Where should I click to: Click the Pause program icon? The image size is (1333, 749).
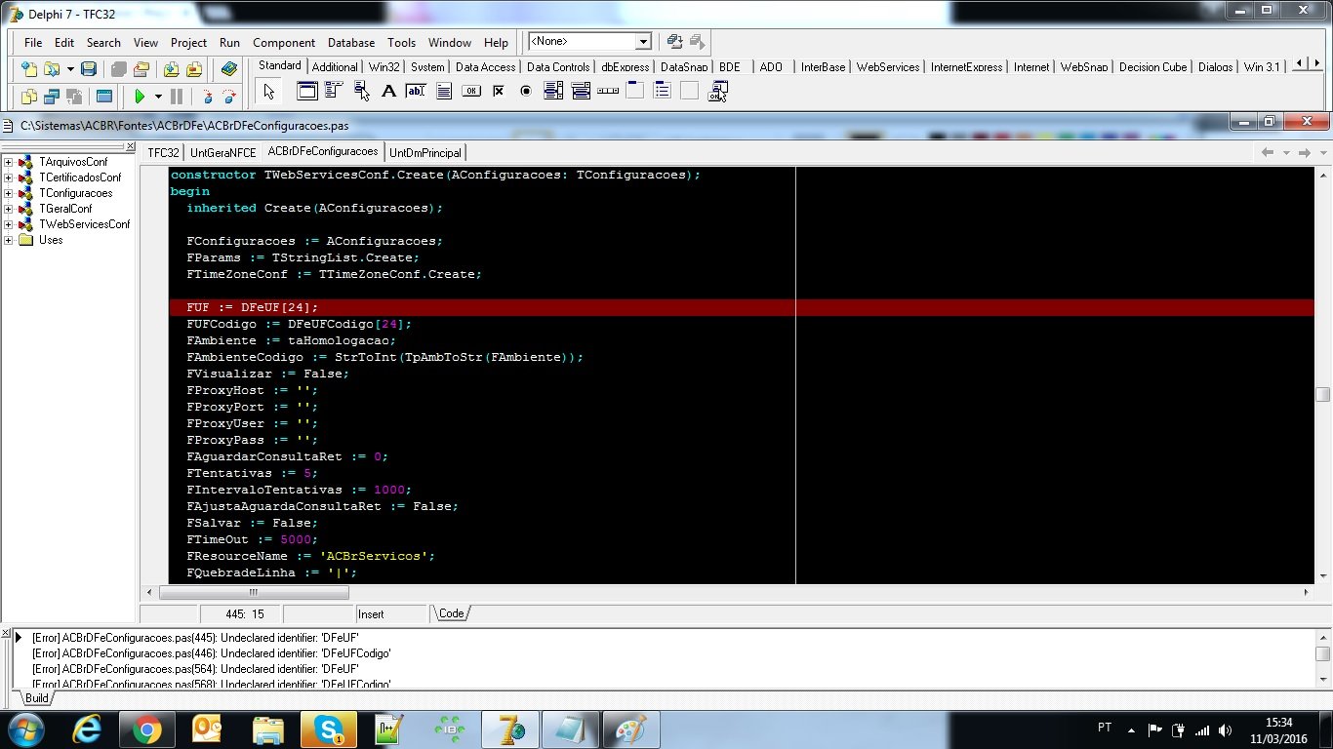click(x=177, y=97)
